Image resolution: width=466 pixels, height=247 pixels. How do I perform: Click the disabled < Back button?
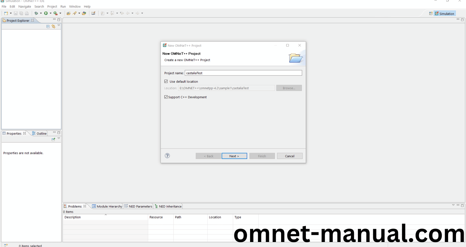[x=208, y=156]
